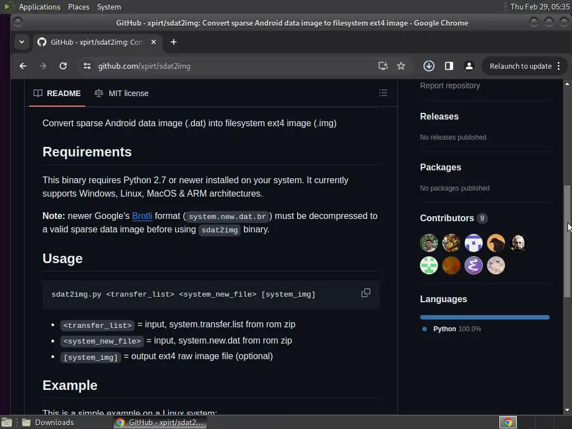The height and width of the screenshot is (429, 572).
Task: Switch to the README tab
Action: click(57, 93)
